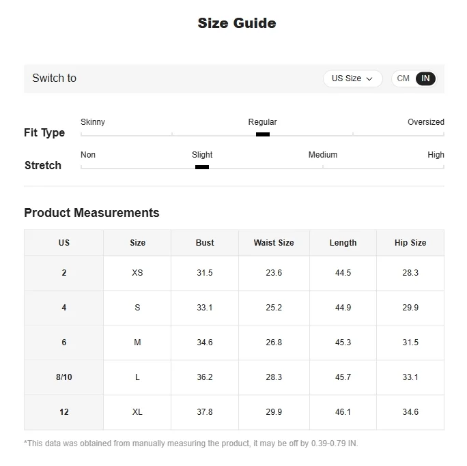
Task: Click the XL size cell
Action: pyautogui.click(x=137, y=412)
